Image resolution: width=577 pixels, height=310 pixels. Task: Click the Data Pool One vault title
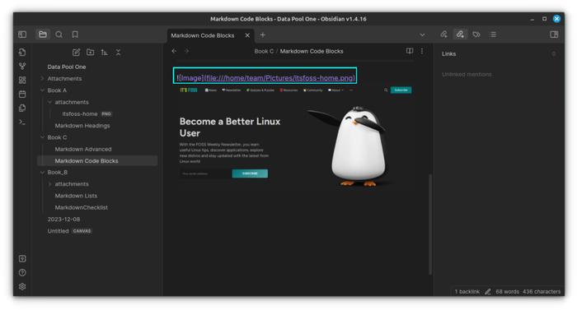coord(67,67)
